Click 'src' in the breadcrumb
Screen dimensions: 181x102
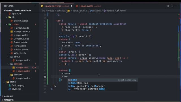point(43,11)
